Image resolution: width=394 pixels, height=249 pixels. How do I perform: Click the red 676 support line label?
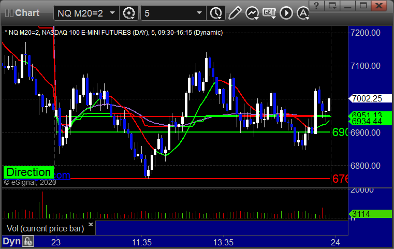pyautogui.click(x=340, y=179)
